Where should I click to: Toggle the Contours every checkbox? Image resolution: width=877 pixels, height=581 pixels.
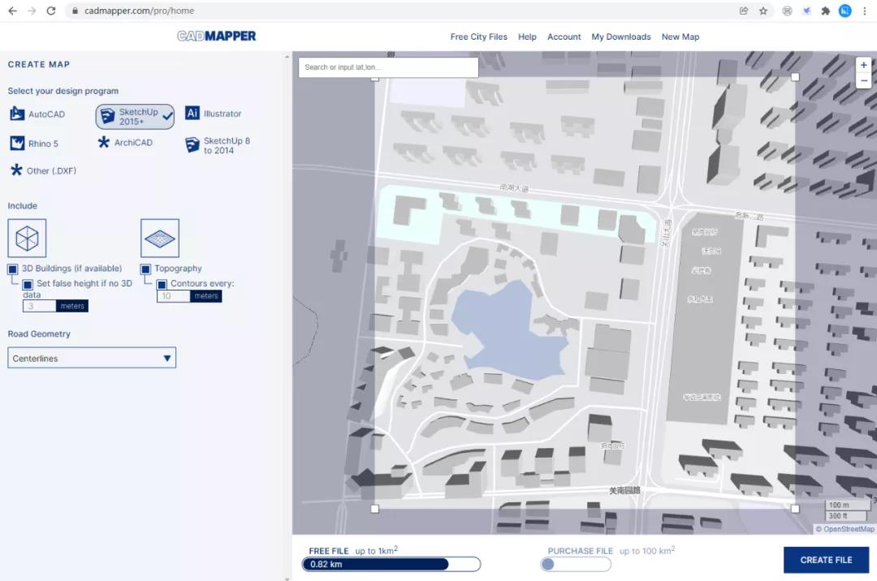click(162, 284)
